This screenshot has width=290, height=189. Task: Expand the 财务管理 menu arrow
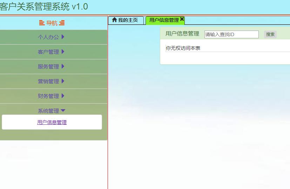tap(63, 96)
